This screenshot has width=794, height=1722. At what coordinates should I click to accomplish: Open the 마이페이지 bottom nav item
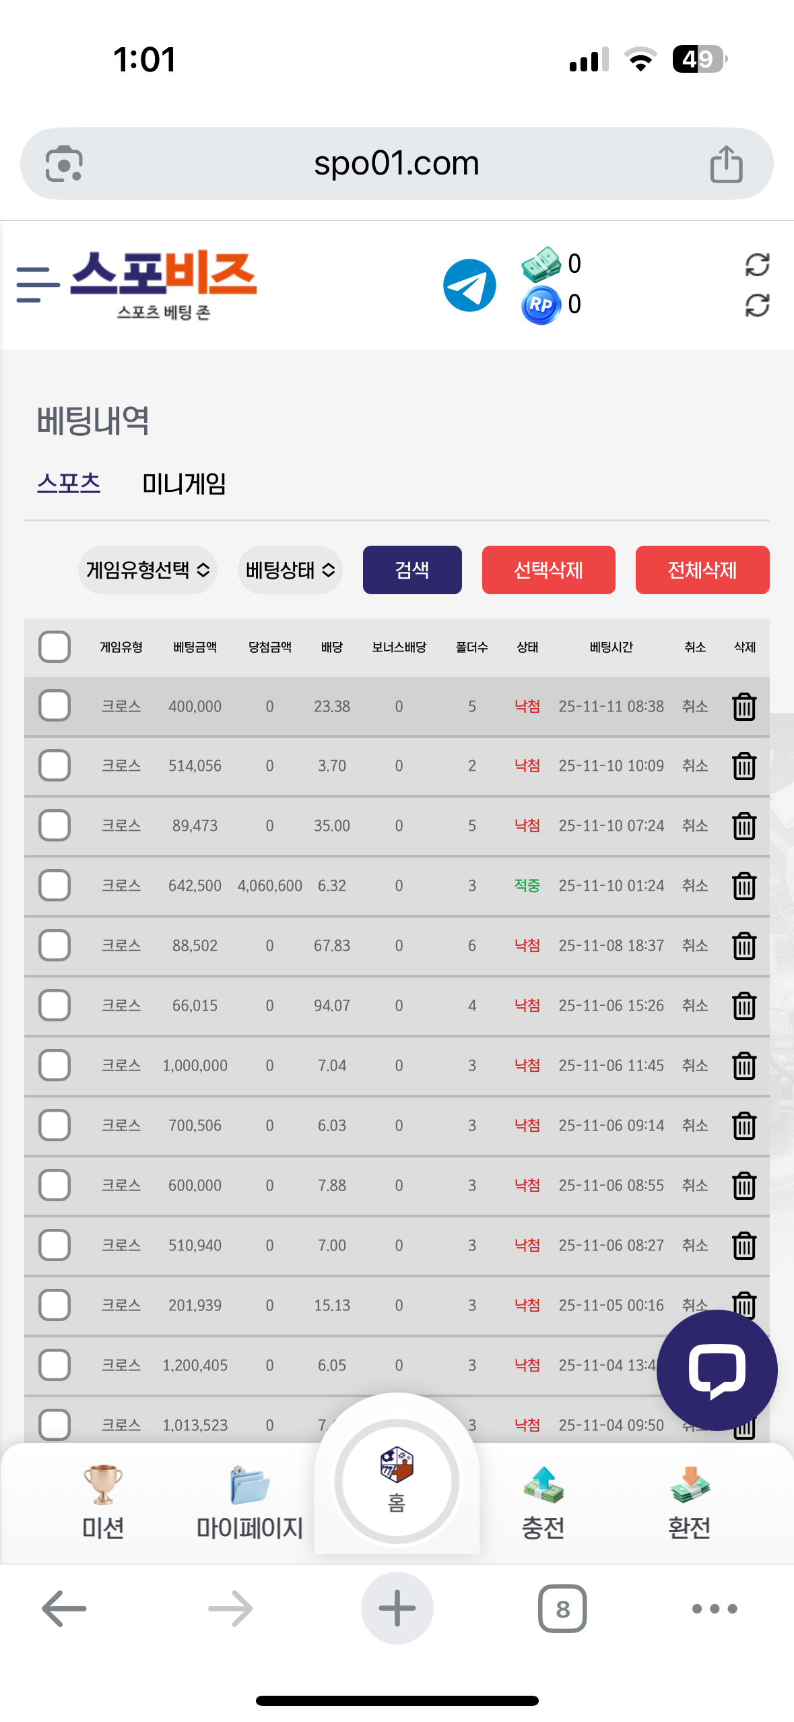(249, 1501)
